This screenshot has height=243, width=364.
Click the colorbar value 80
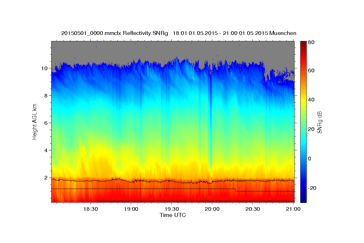(312, 43)
